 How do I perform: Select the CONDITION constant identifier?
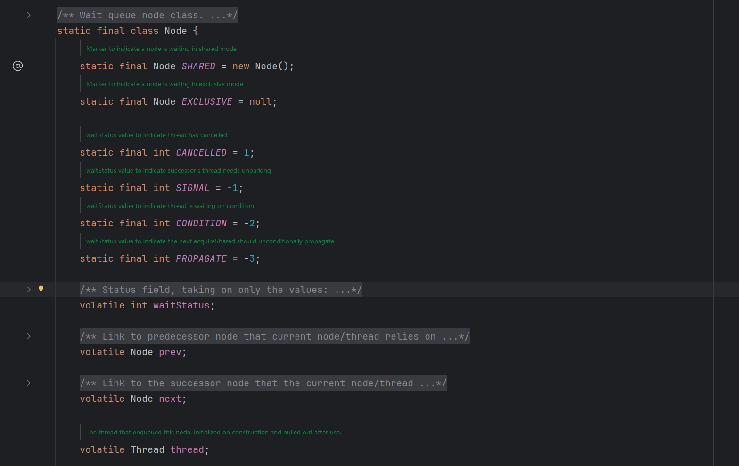(201, 224)
